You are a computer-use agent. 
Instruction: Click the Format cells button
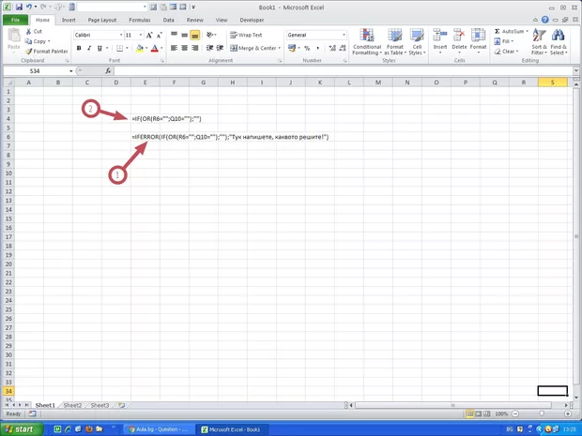[x=478, y=40]
